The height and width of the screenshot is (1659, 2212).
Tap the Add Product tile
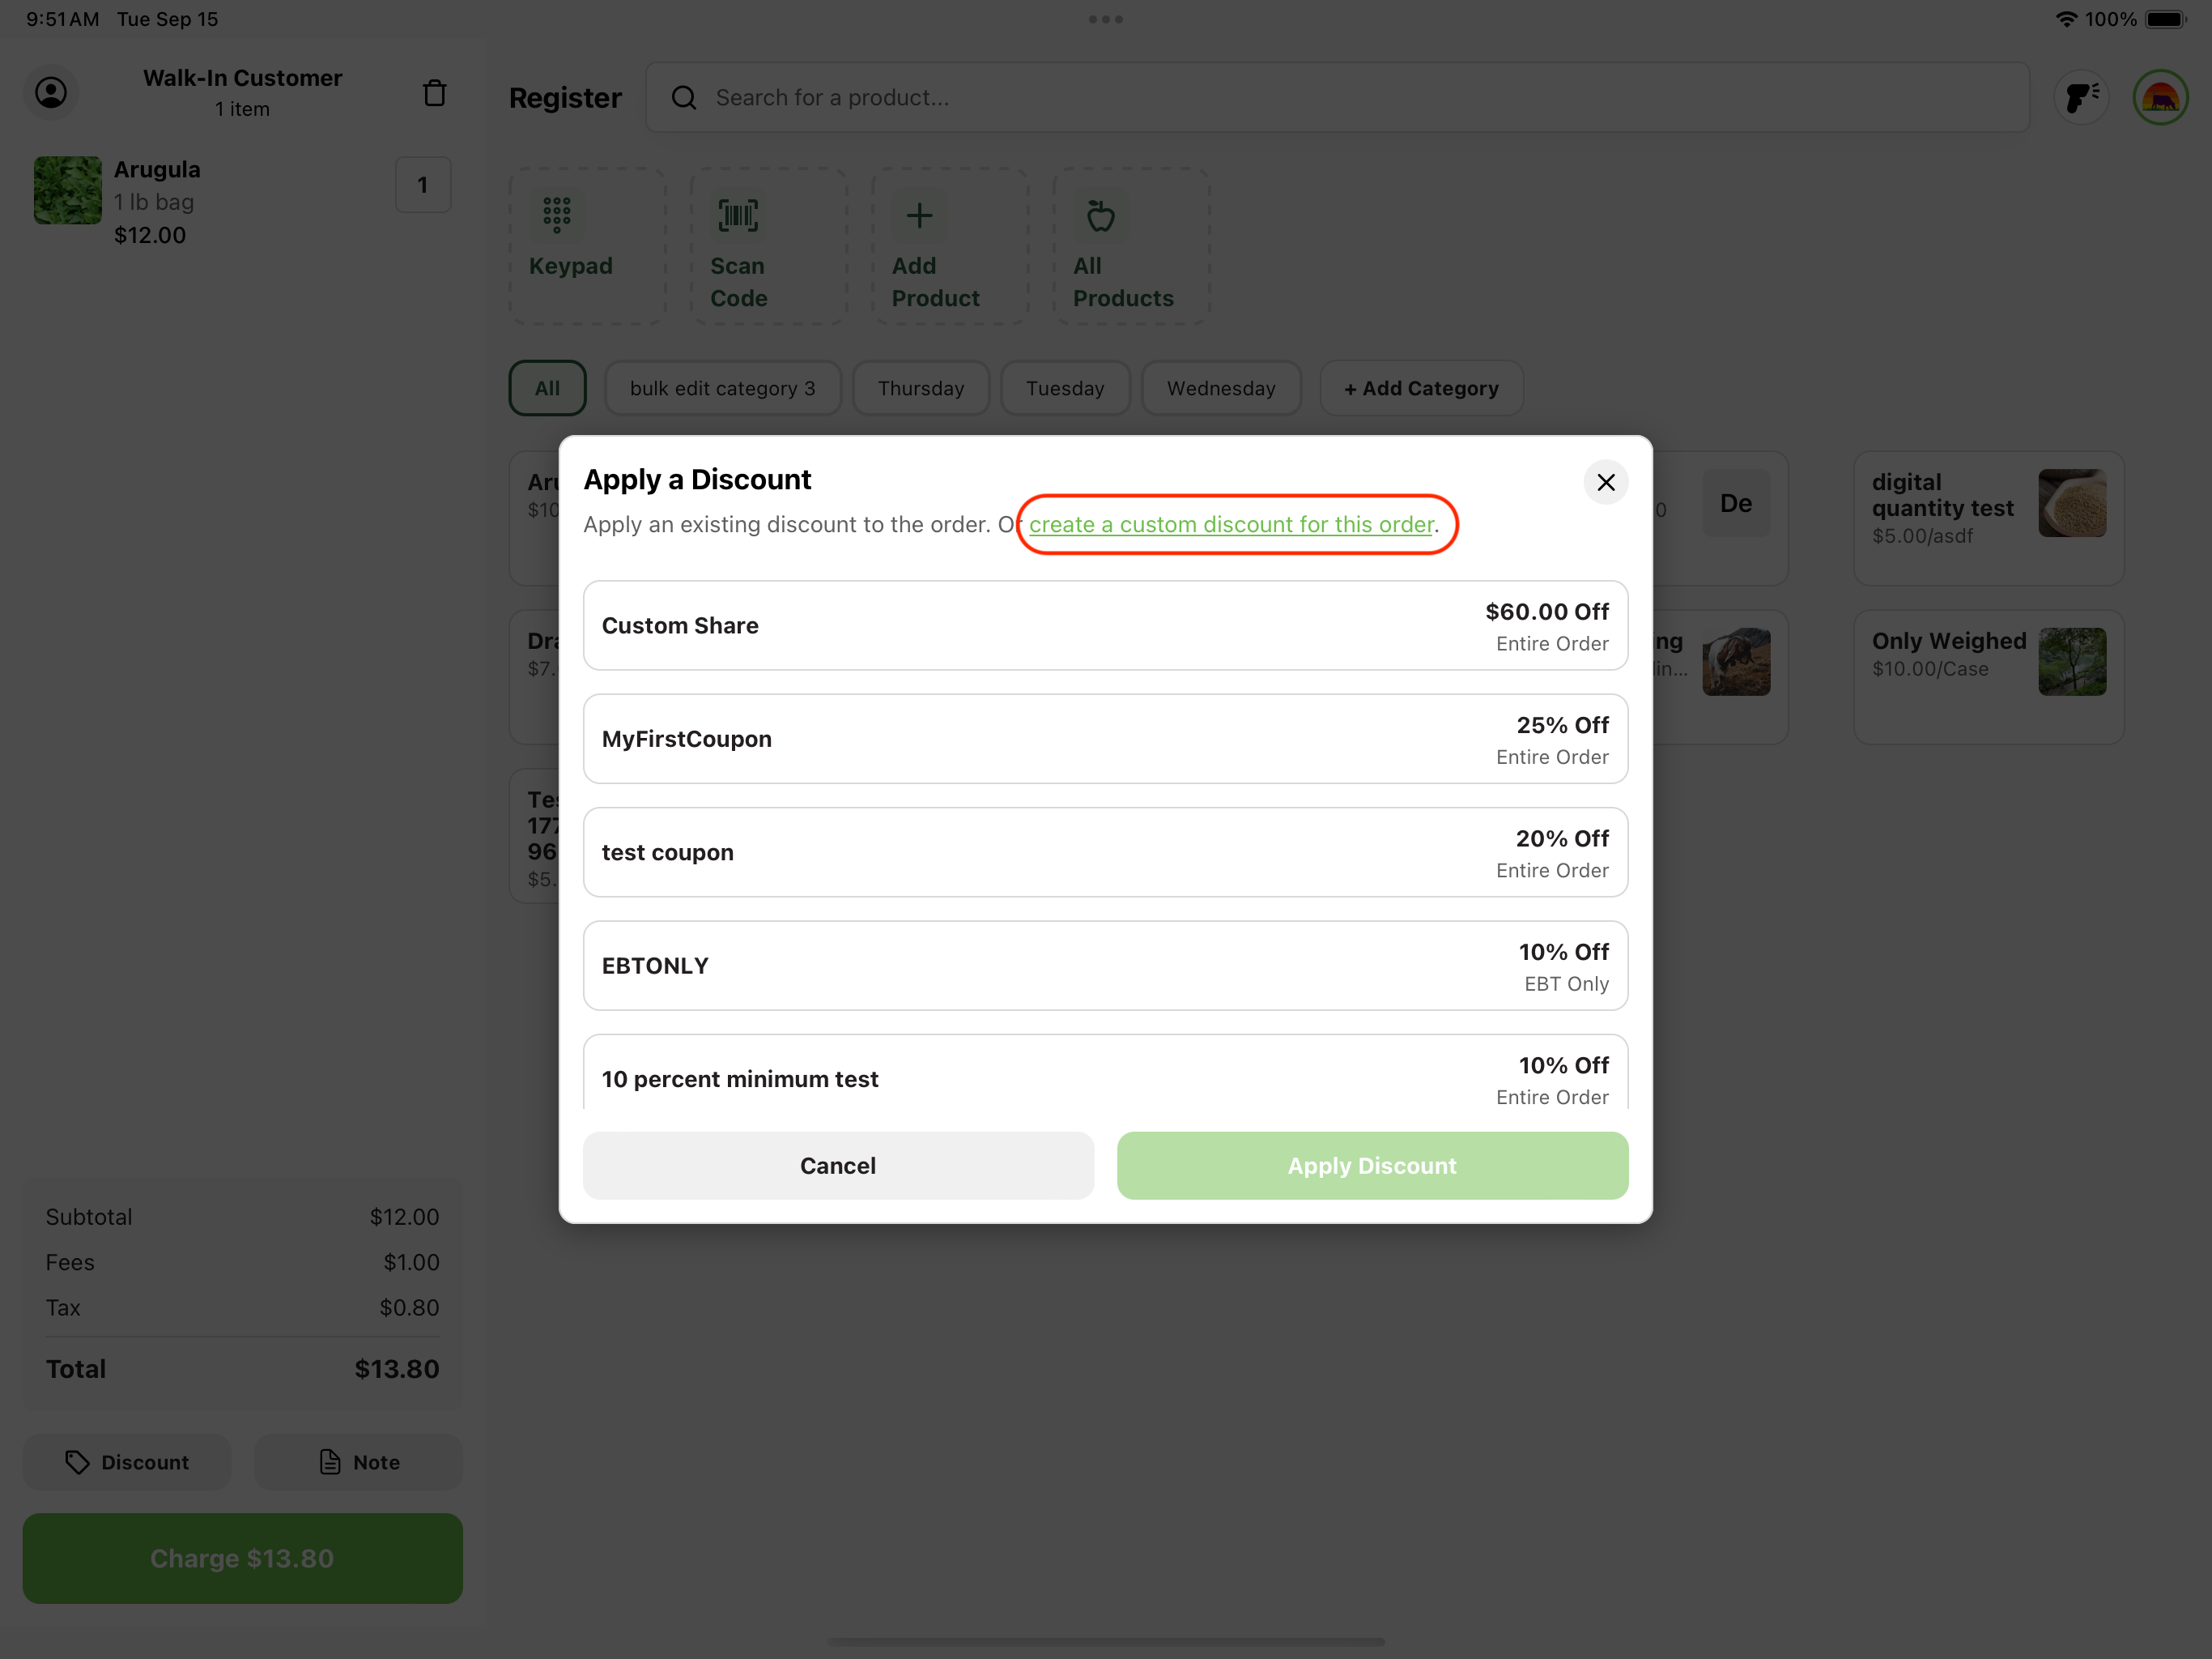pos(950,246)
